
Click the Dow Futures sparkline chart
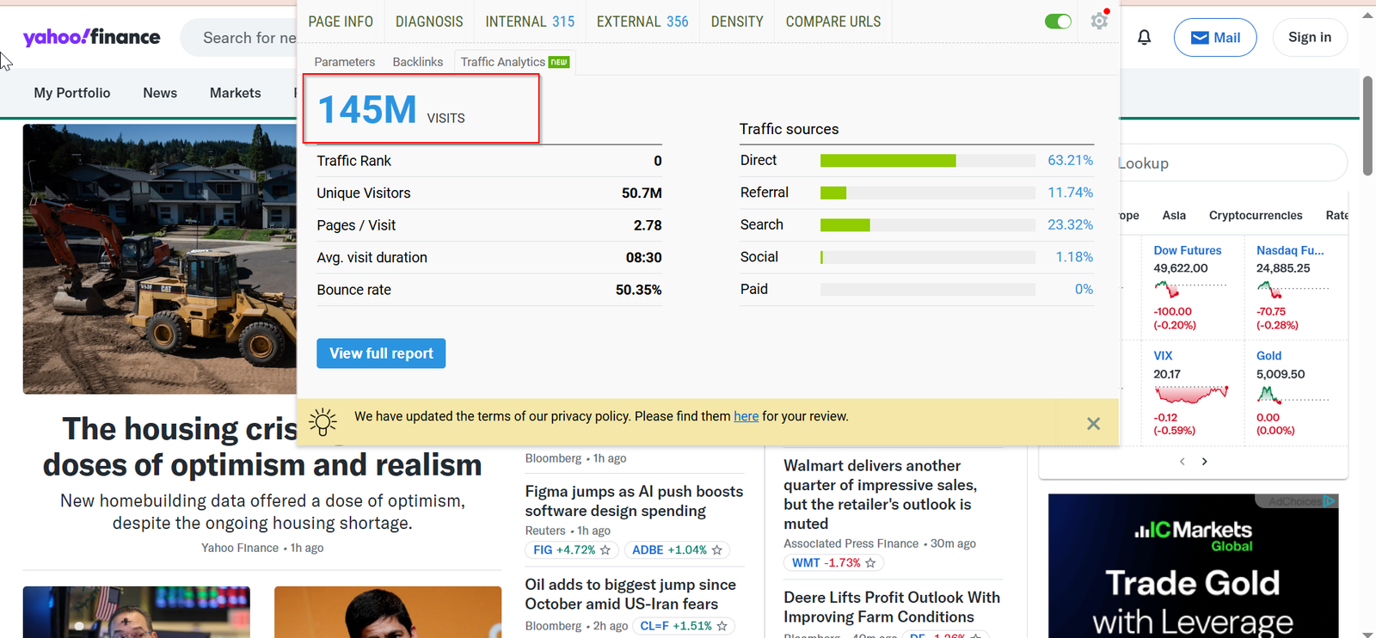[x=1190, y=289]
